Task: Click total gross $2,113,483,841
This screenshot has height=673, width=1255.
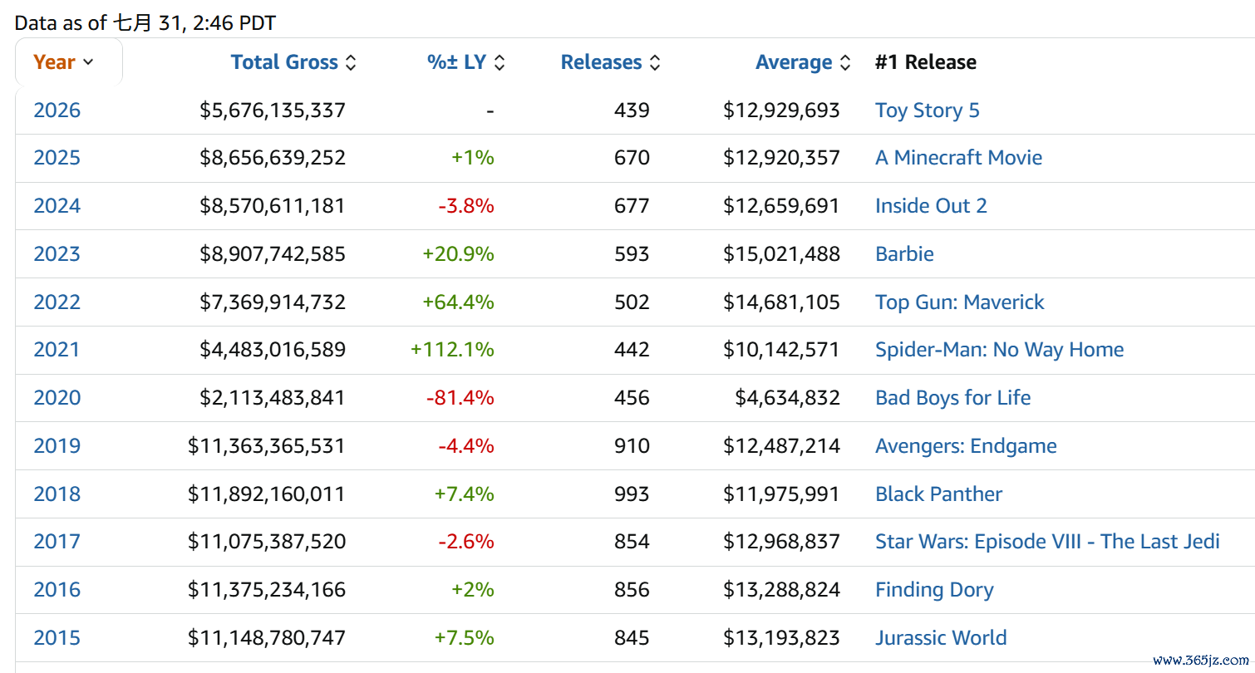Action: pos(273,398)
